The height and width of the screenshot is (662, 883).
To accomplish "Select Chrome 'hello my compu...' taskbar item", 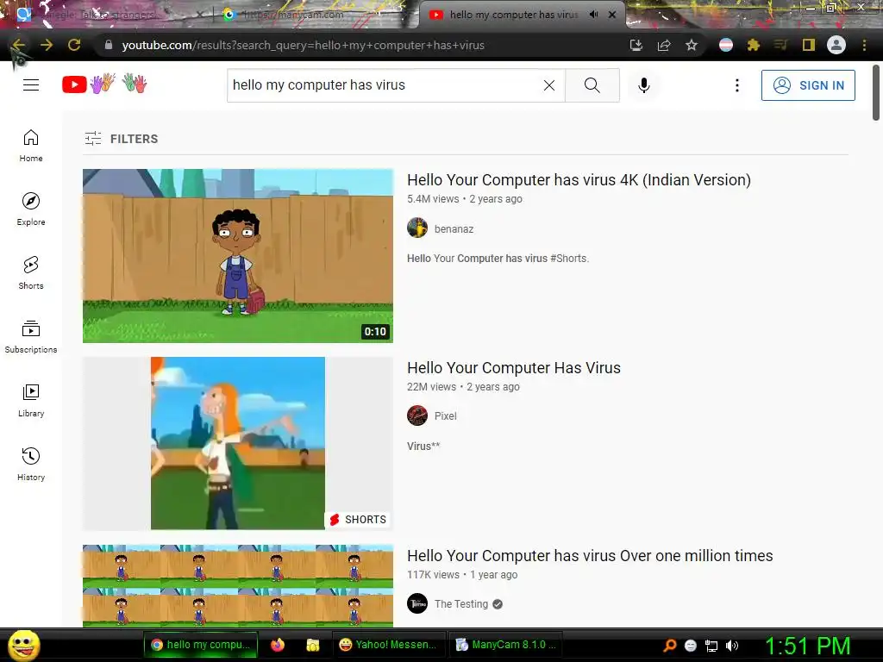I will click(201, 645).
